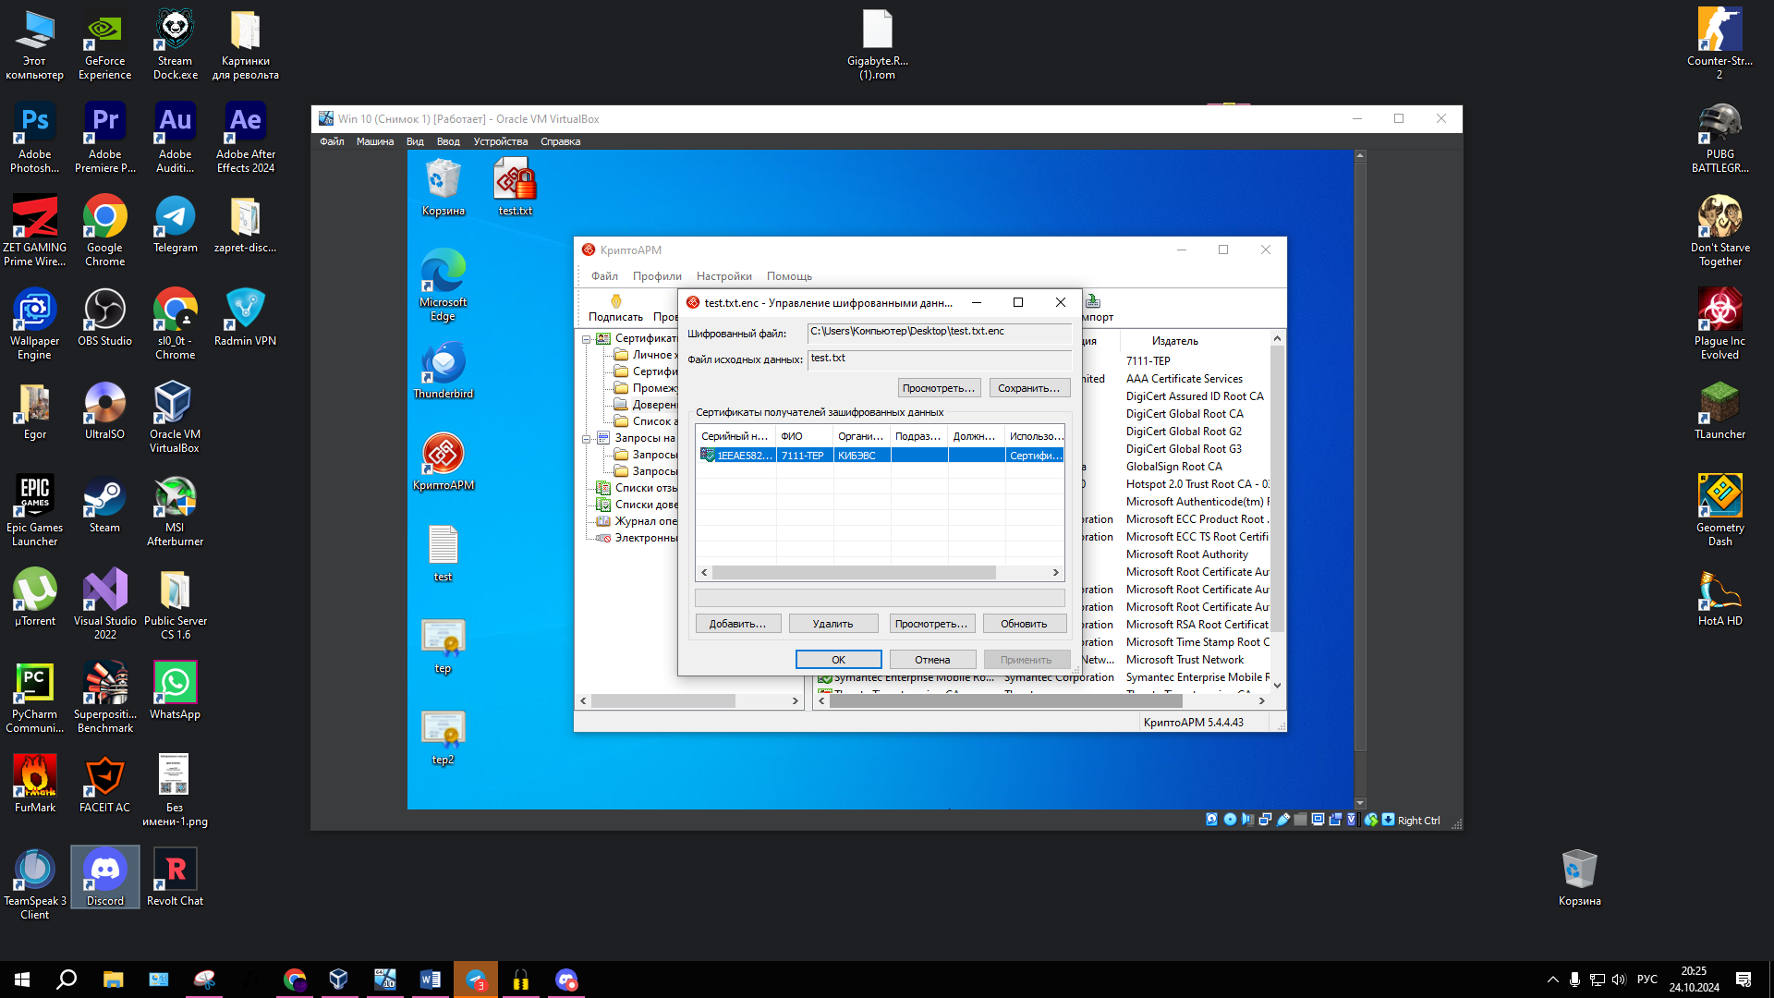1774x998 pixels.
Task: Click VirtualBox VM view vertical scrollbar
Action: (1360, 480)
